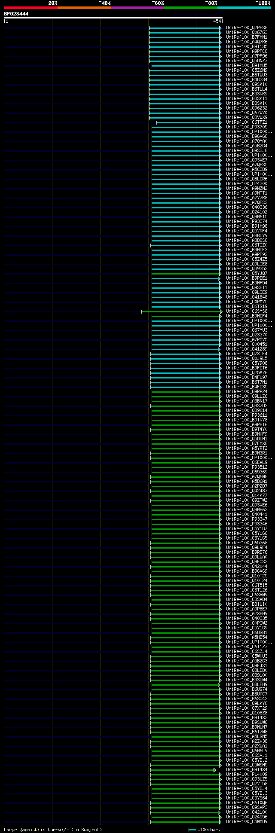Click the cyan =100char. scale key swatch
Screen dimensions: 275x833
[192, 830]
